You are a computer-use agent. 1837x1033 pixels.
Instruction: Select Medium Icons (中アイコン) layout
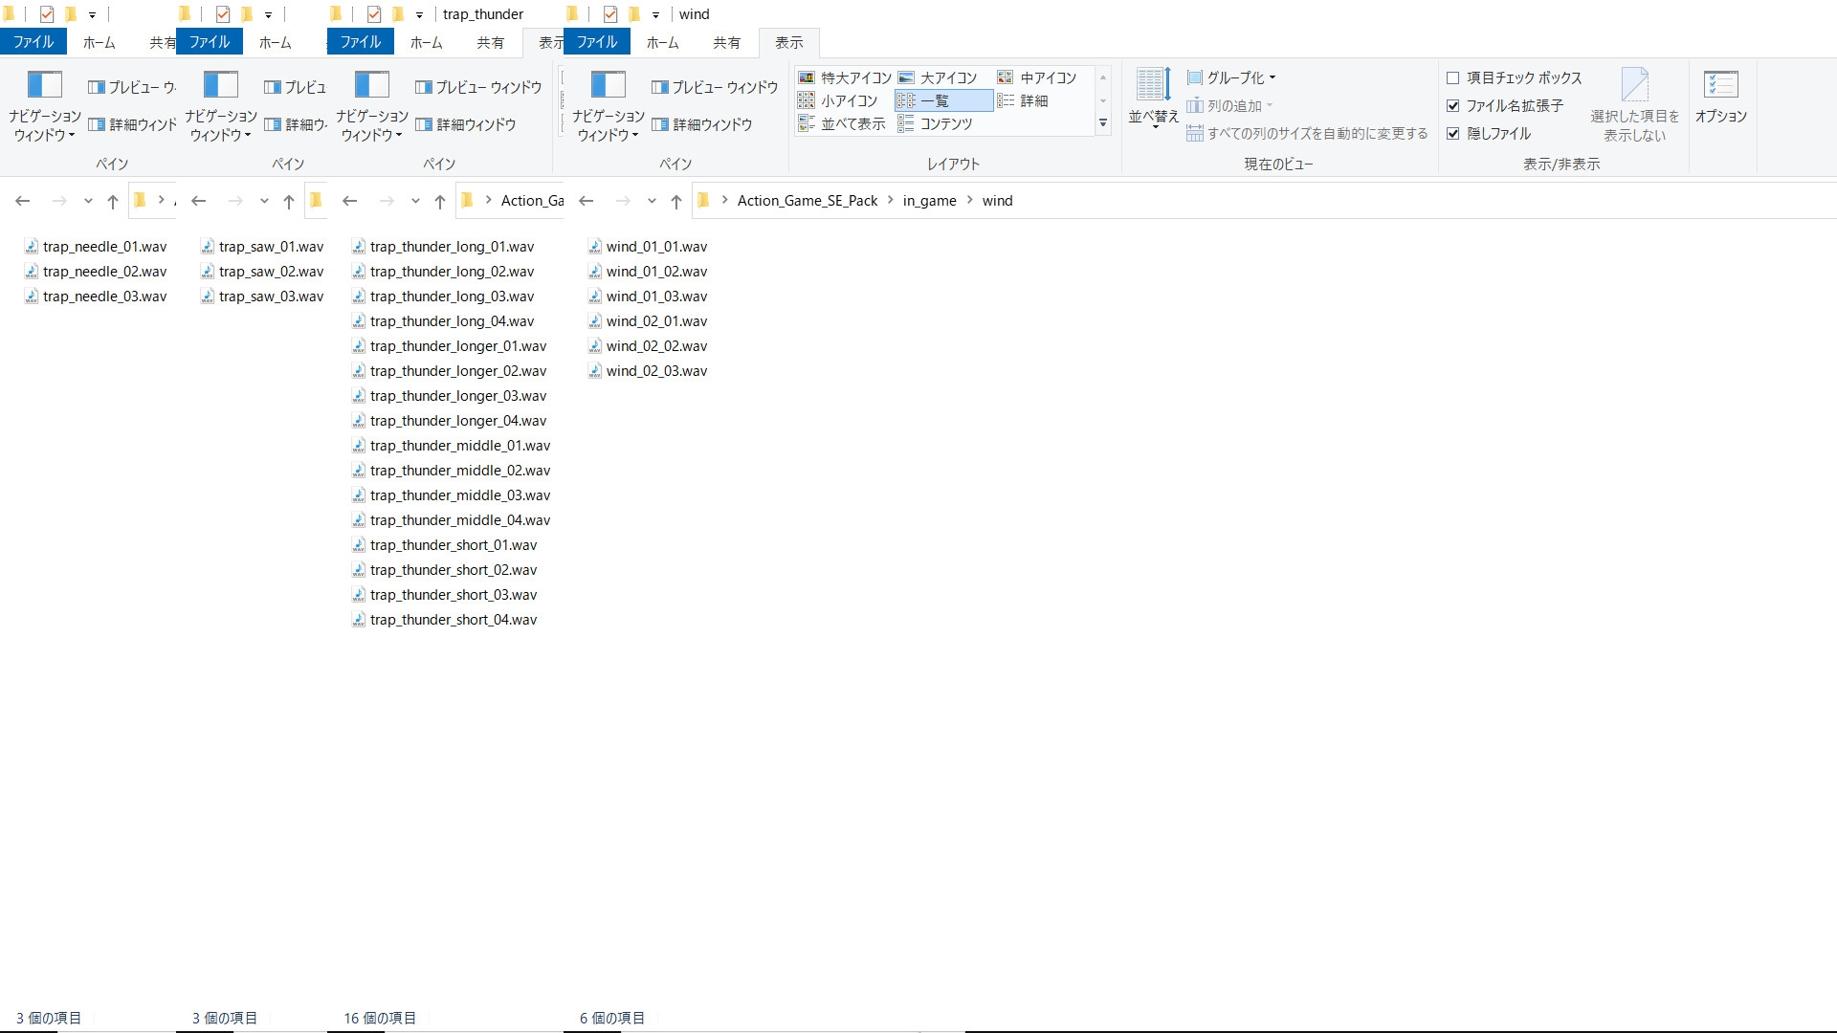1037,77
